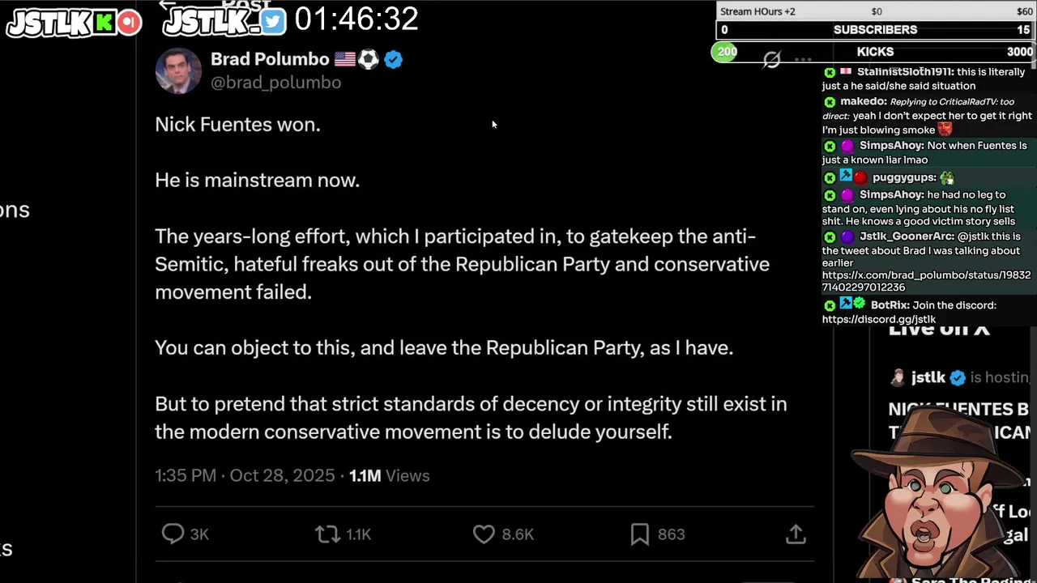This screenshot has height=583, width=1037.
Task: Open the x.com tweet link in chat
Action: point(926,281)
